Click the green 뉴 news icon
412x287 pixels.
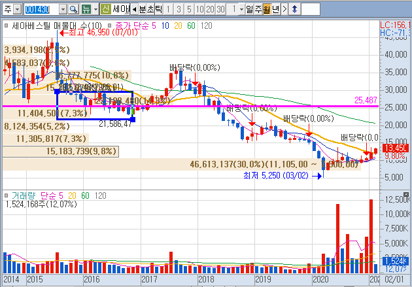coord(86,10)
